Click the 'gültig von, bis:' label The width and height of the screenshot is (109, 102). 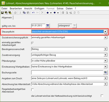coord(9,26)
